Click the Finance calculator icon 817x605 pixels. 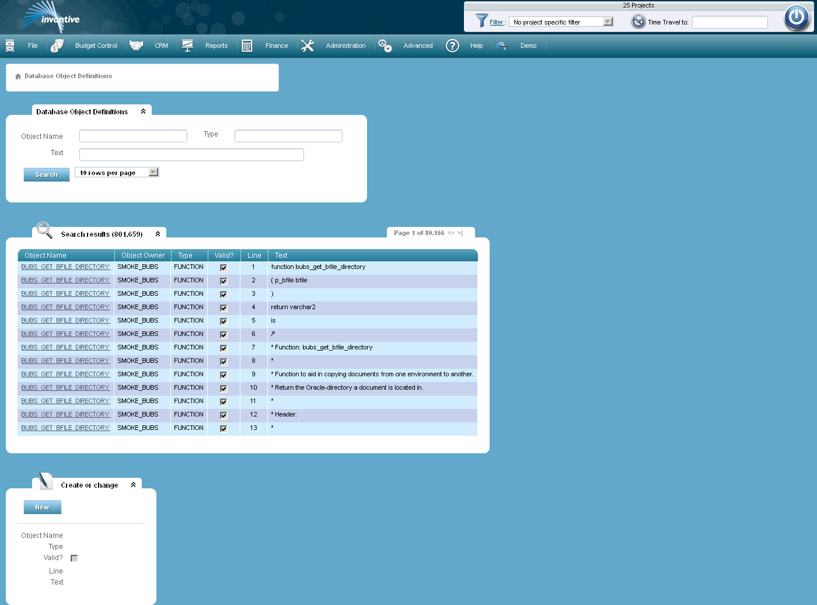[246, 45]
